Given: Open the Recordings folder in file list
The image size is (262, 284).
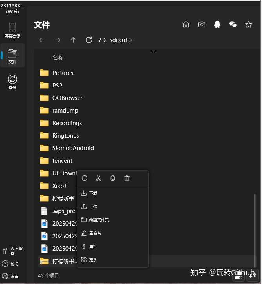Looking at the screenshot, I should click(67, 123).
